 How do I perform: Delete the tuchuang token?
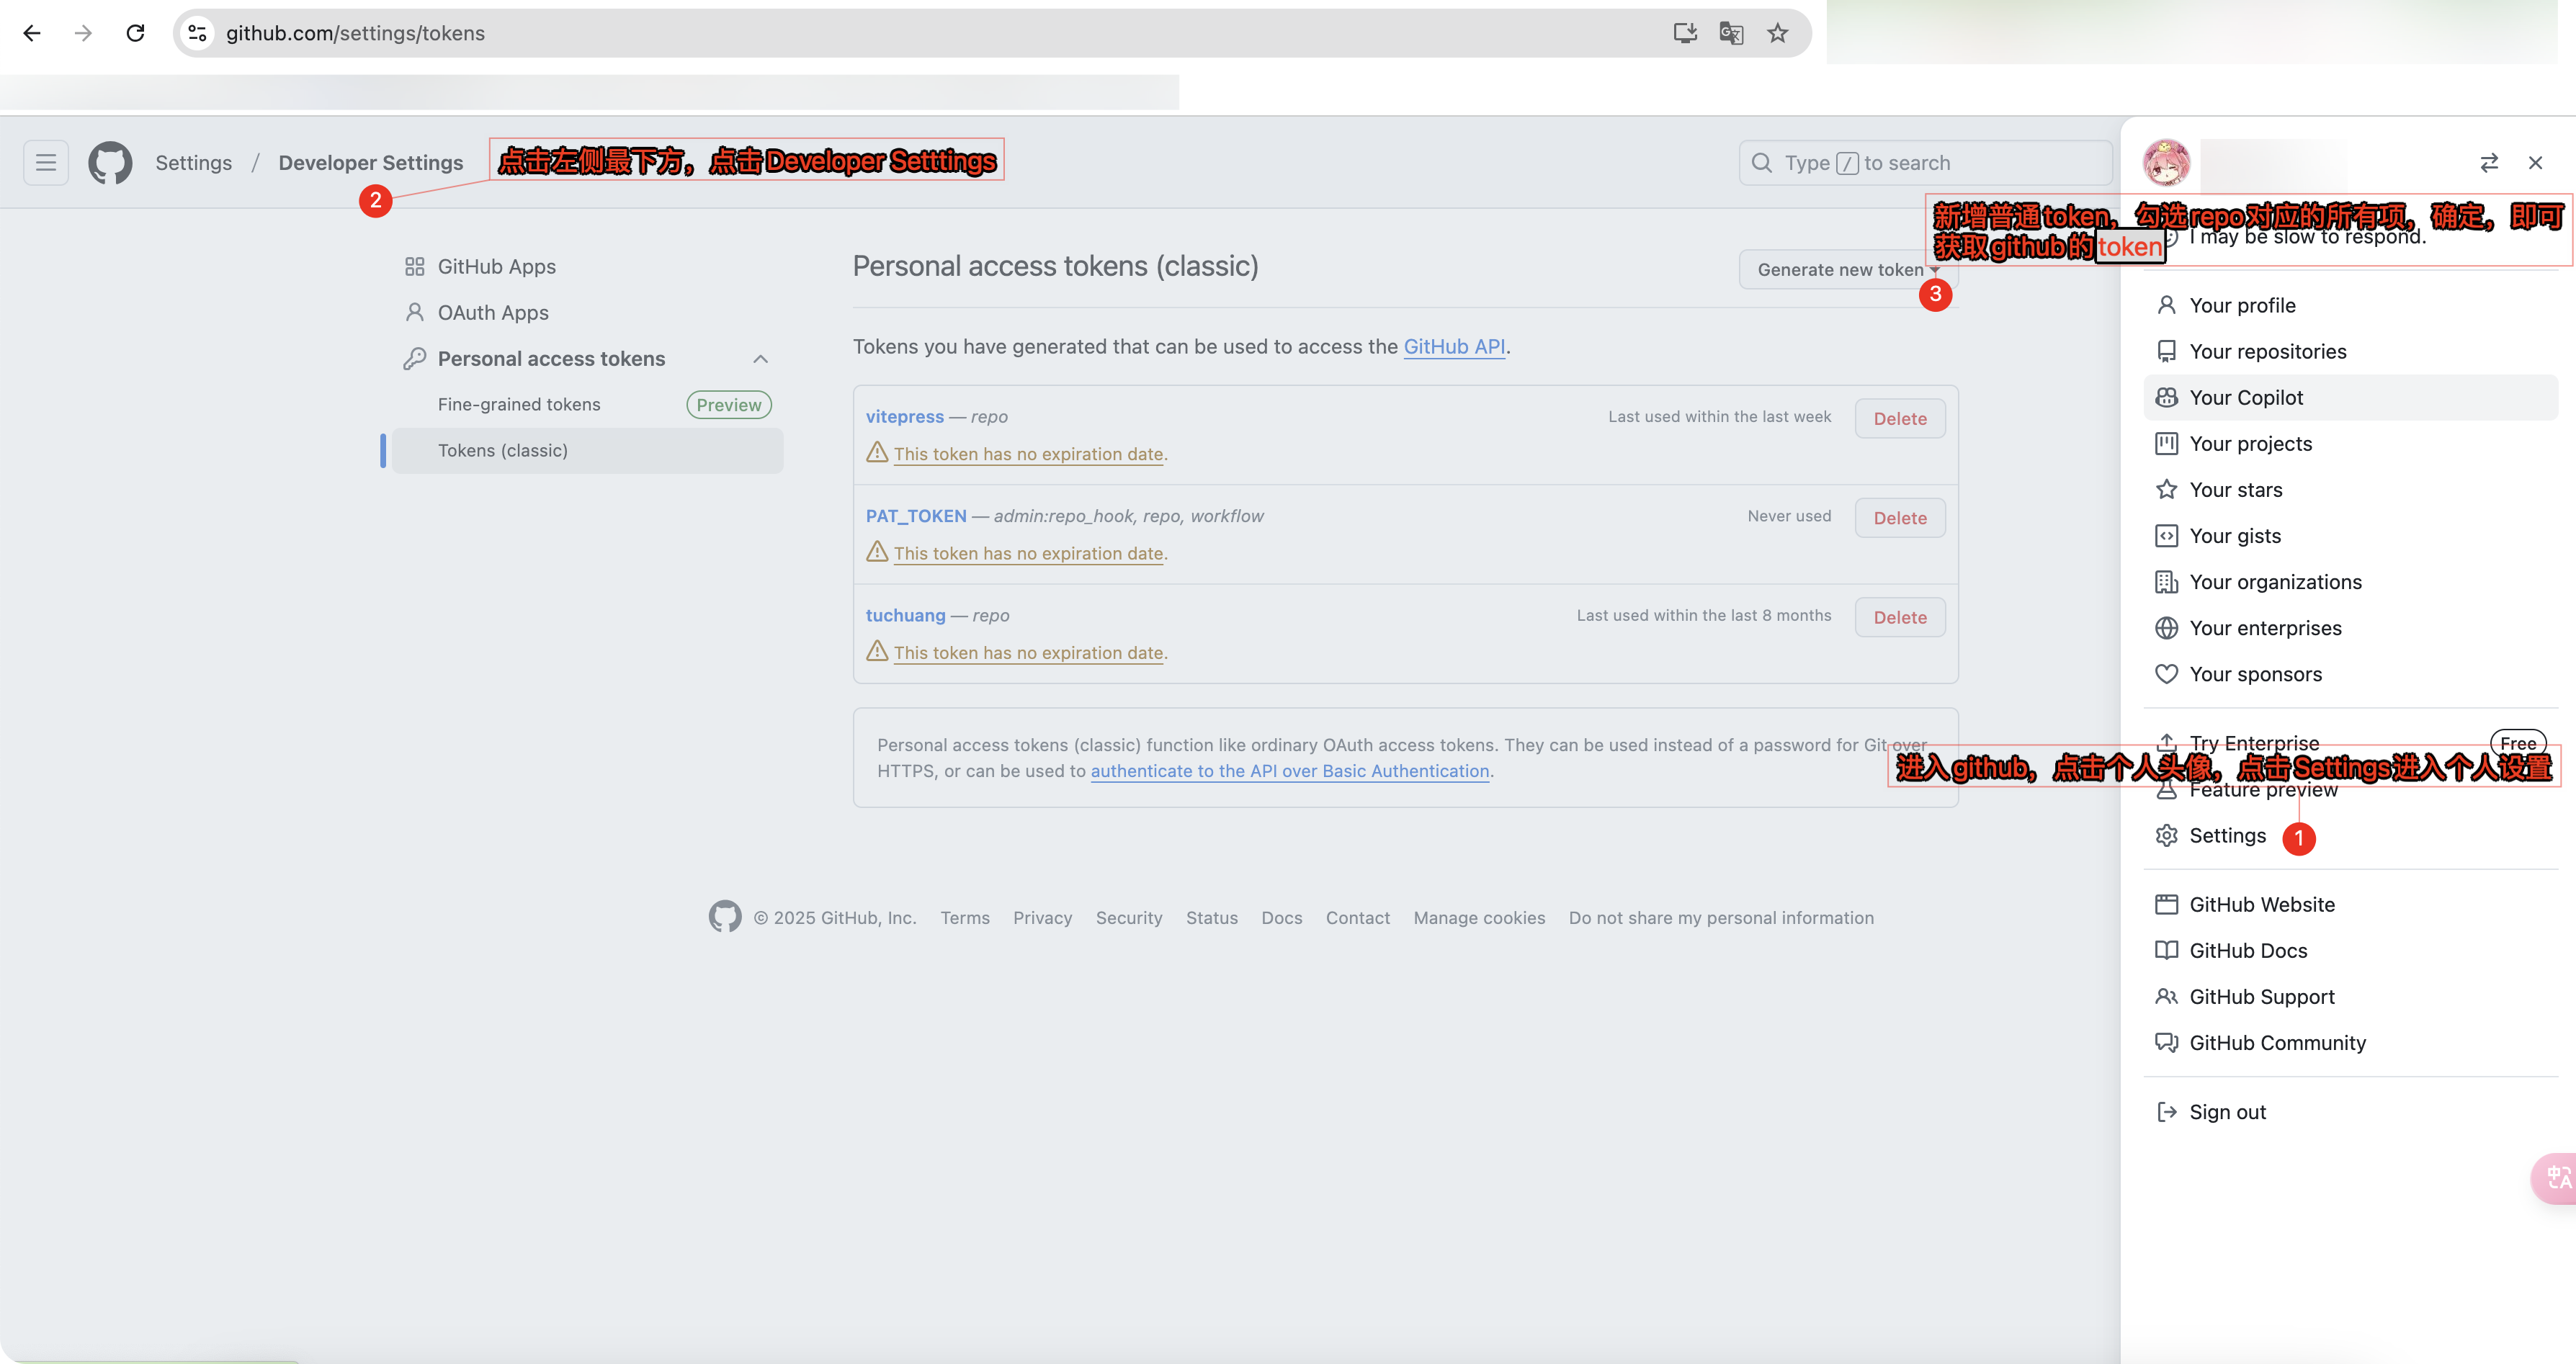[x=1900, y=617]
